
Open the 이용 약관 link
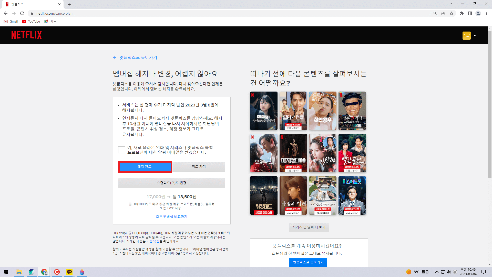pos(153,241)
